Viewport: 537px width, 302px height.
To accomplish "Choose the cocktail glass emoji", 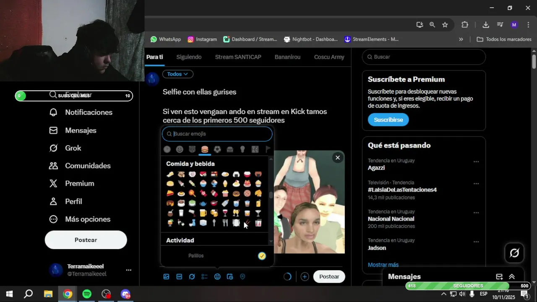I will click(258, 213).
